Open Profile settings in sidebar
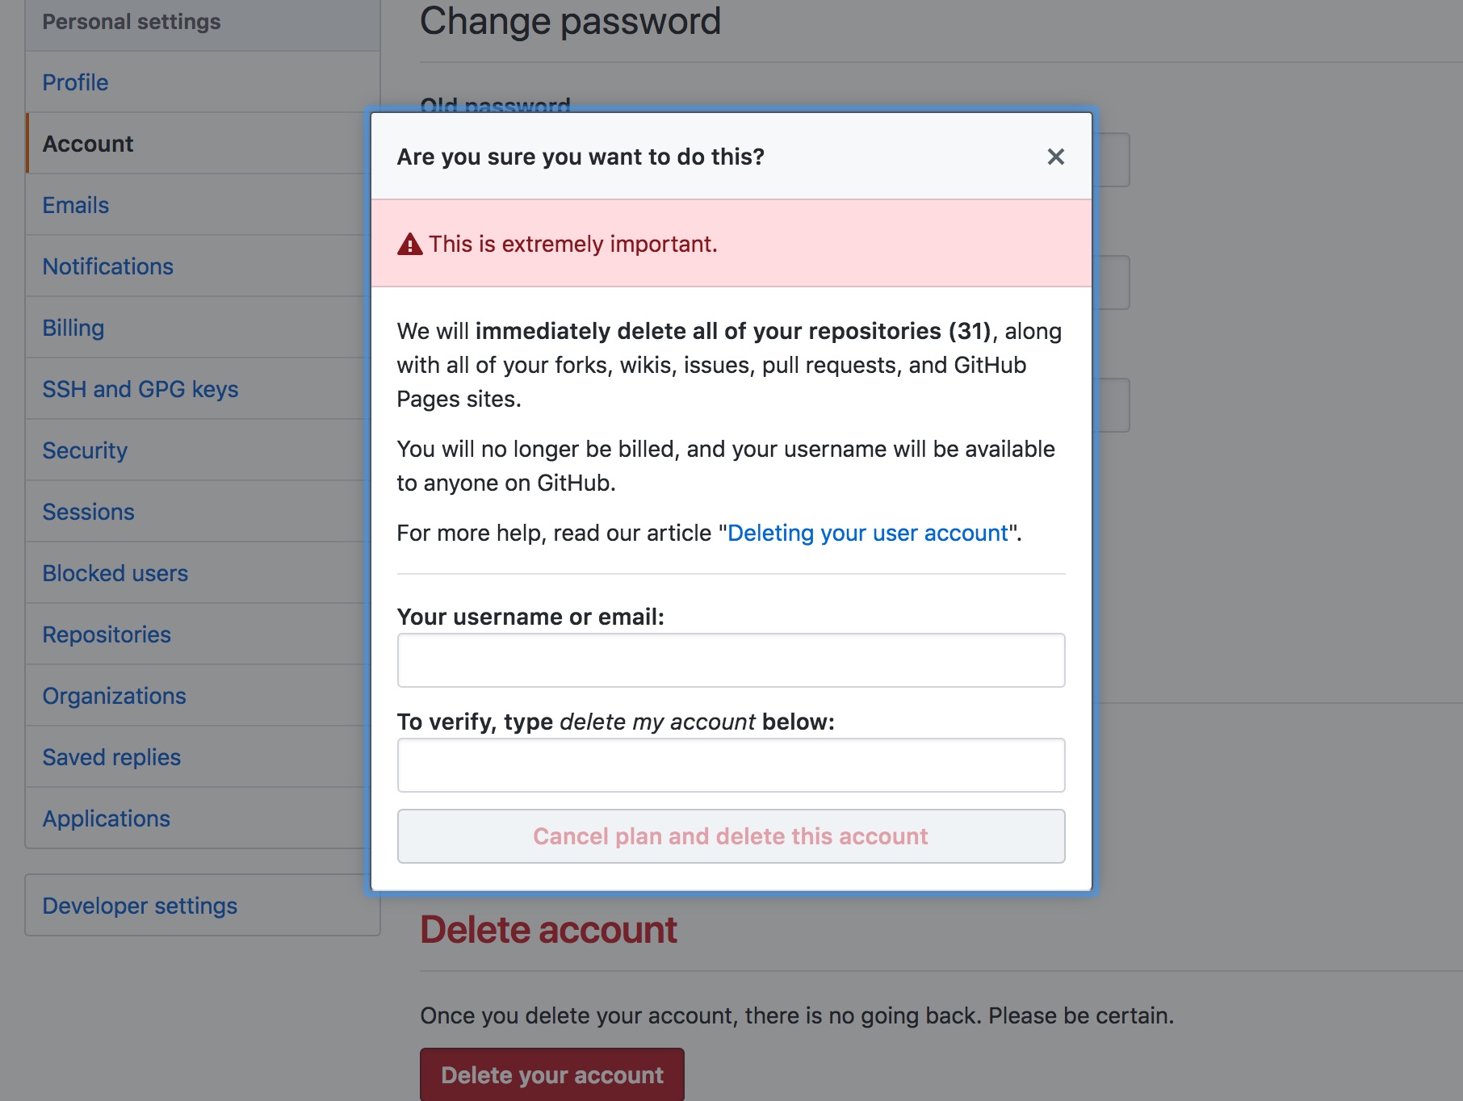This screenshot has height=1101, width=1463. [75, 82]
